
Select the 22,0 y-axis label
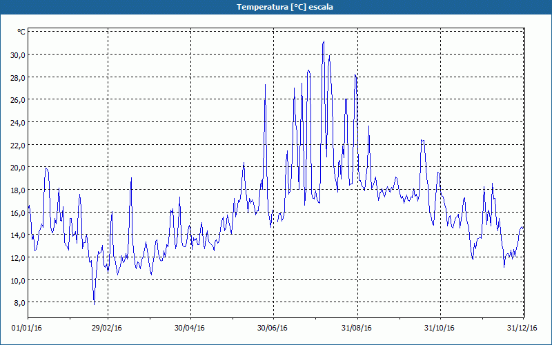[18, 146]
